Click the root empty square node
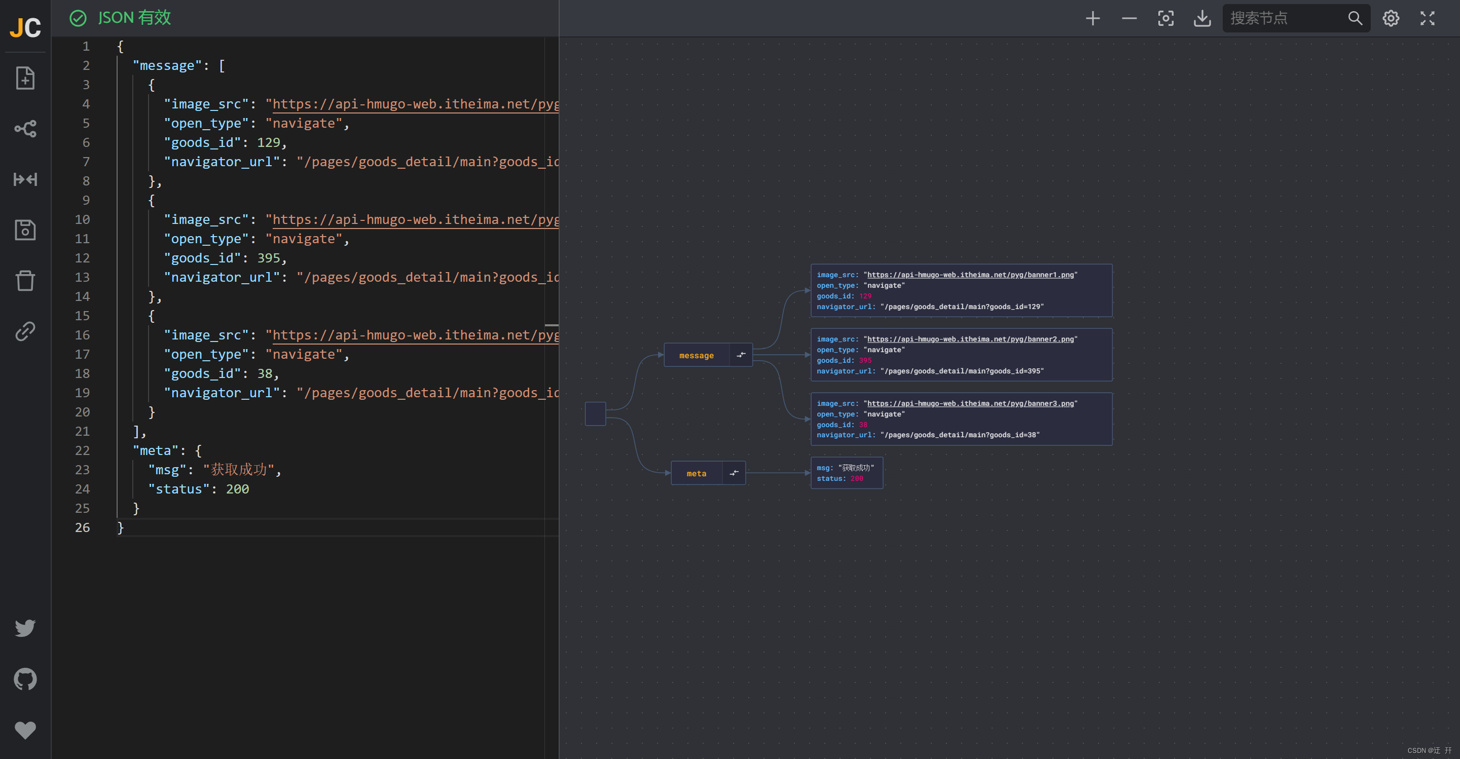1460x759 pixels. coord(595,413)
